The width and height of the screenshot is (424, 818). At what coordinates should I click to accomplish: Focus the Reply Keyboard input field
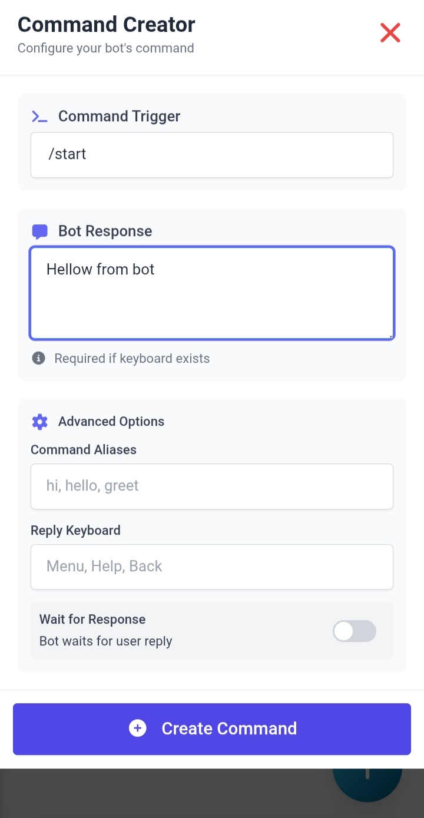click(212, 567)
